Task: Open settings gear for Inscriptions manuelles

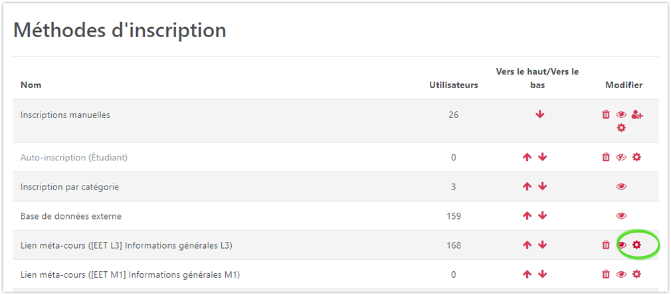Action: coord(621,128)
